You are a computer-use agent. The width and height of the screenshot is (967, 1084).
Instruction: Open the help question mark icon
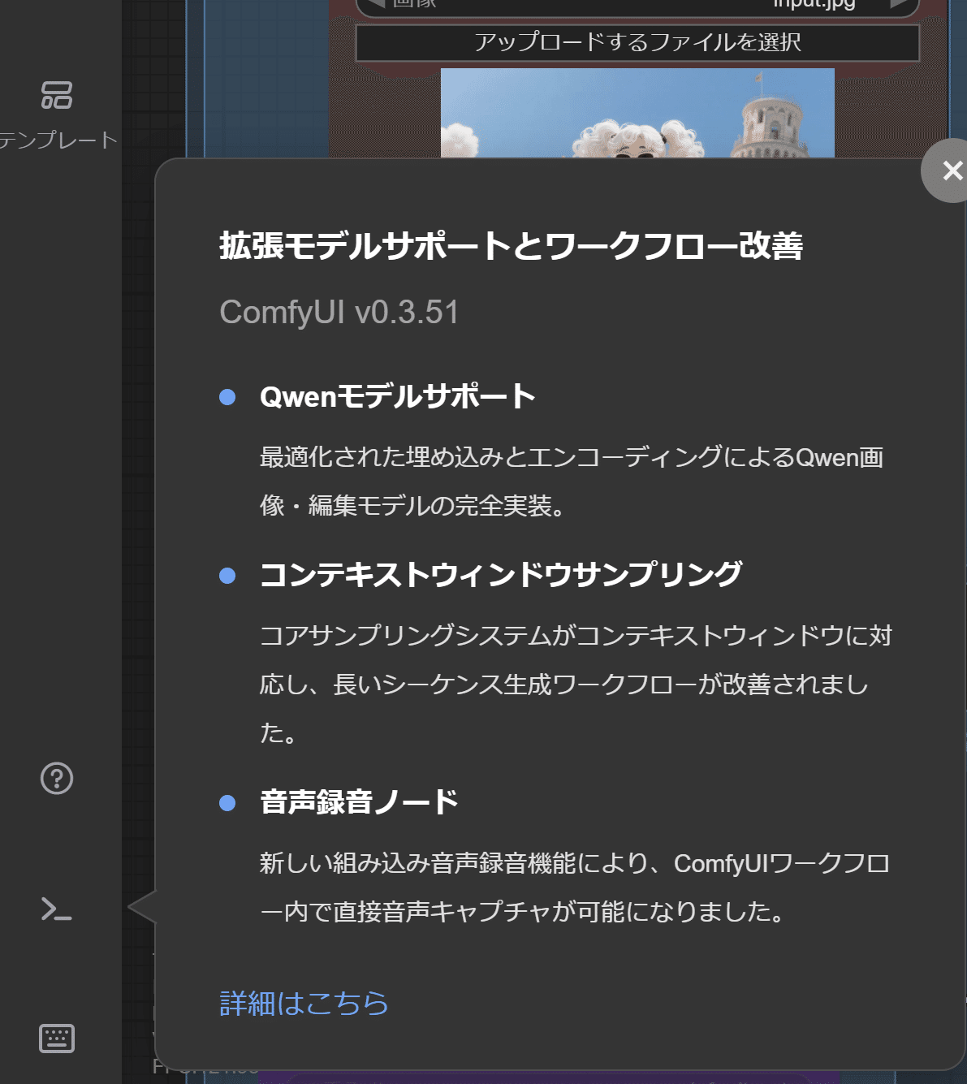click(x=57, y=779)
